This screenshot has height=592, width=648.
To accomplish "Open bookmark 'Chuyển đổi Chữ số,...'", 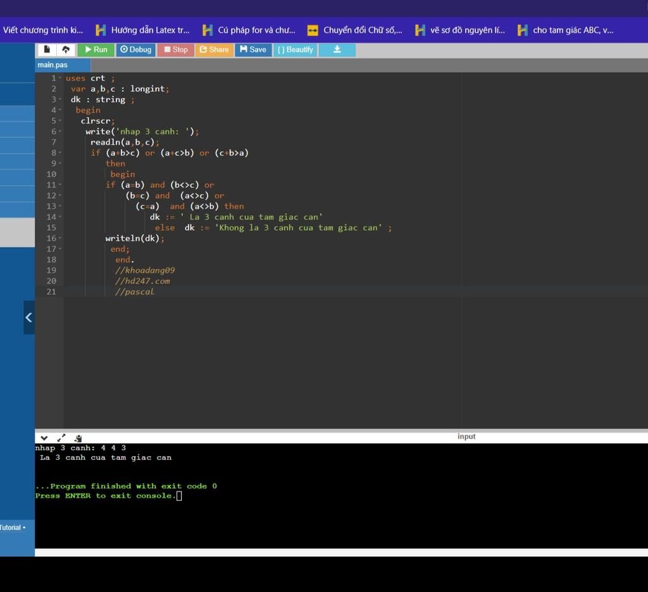I will [354, 30].
